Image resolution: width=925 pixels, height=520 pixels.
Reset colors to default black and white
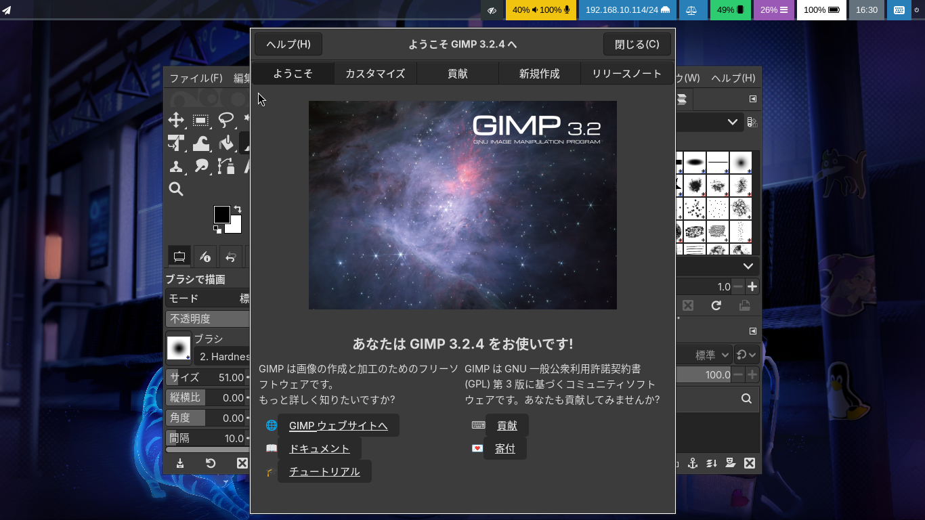217,230
